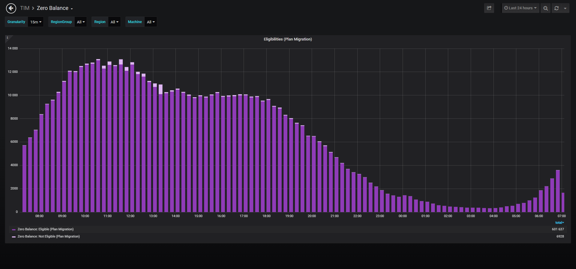Open the Zero Balance dashboard dropdown

(55, 8)
